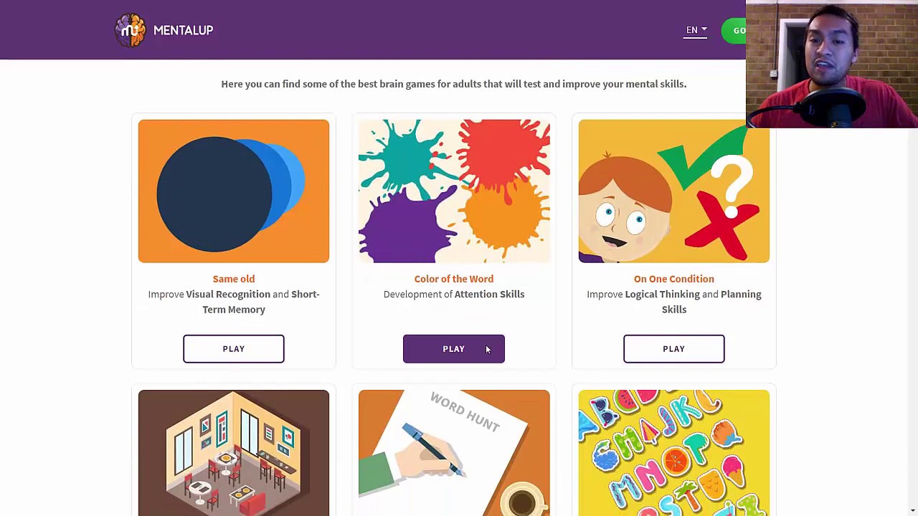
Task: Open the colorful alphabet letters game thumbnail
Action: (674, 453)
